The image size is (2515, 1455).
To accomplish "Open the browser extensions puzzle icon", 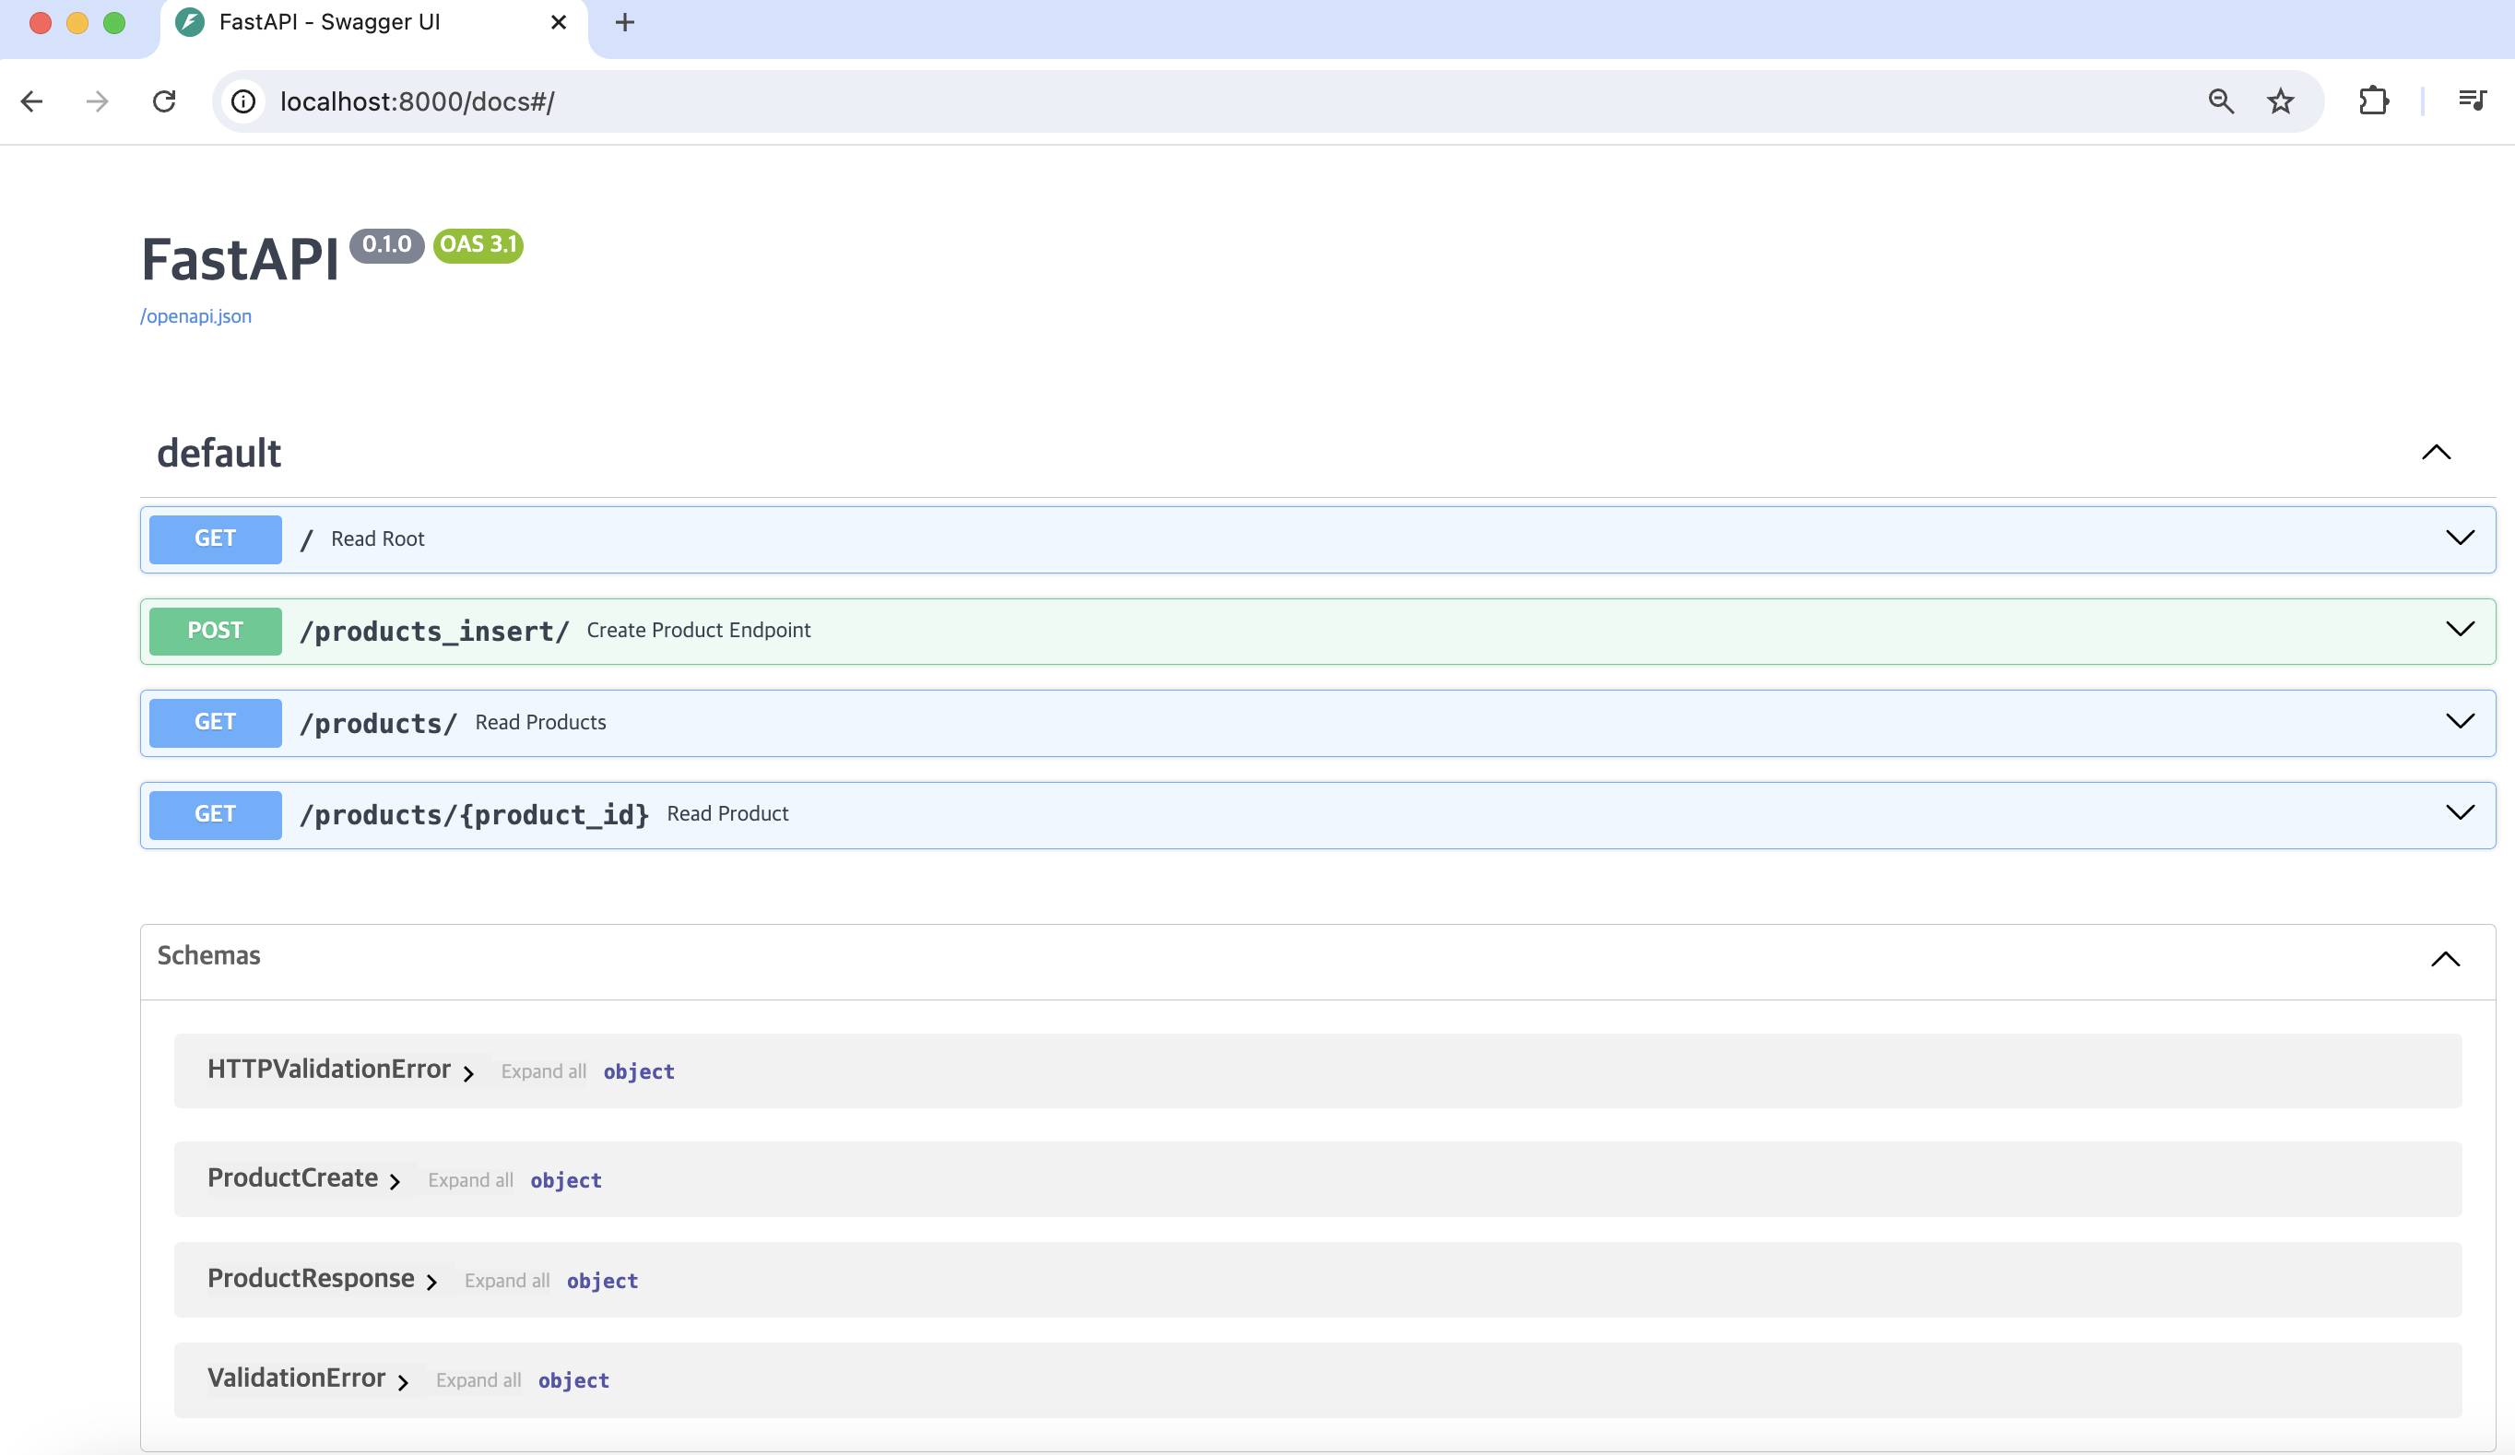I will point(2373,101).
